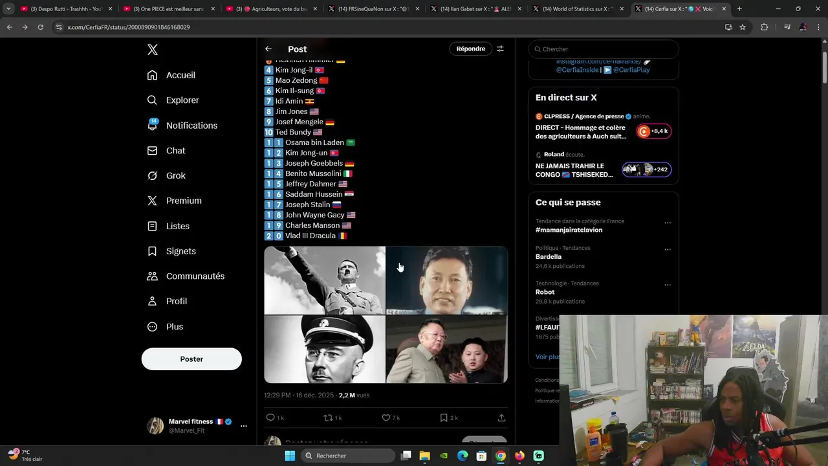Open the photo of officer in cap

pos(324,349)
